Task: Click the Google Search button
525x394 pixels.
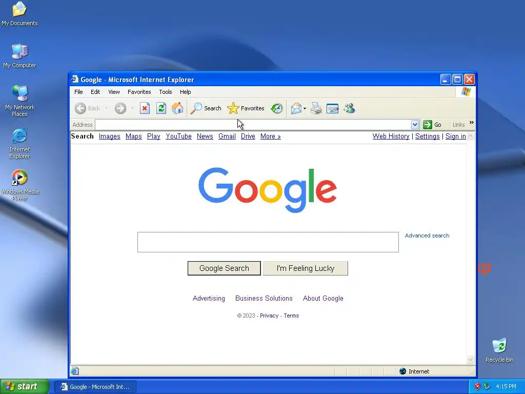Action: coord(224,268)
